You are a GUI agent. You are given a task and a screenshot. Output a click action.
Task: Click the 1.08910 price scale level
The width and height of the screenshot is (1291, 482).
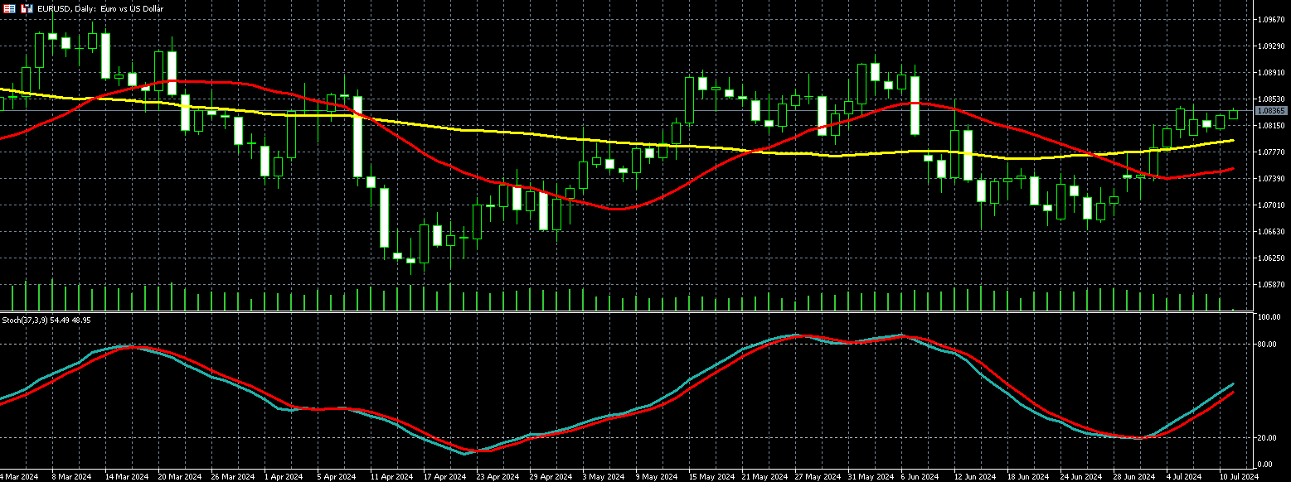point(1270,73)
